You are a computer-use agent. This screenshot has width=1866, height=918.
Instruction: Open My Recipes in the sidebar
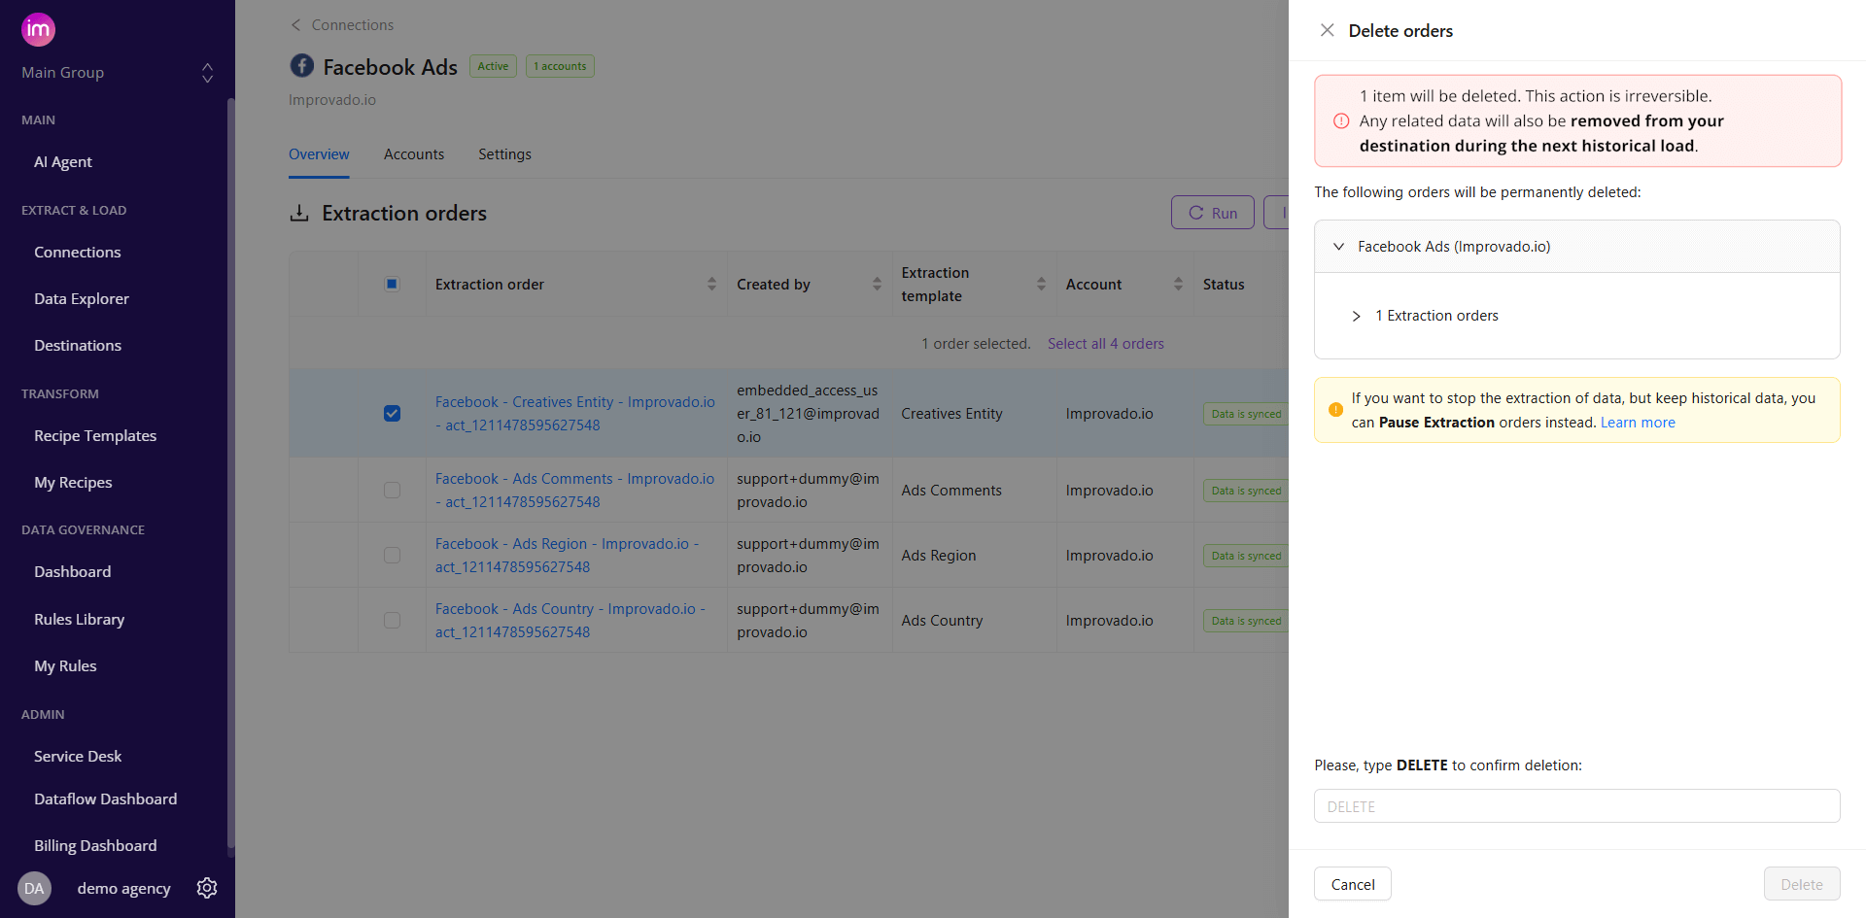pyautogui.click(x=73, y=483)
